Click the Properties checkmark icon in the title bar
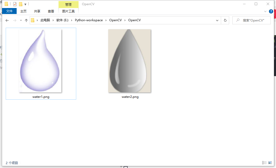The height and width of the screenshot is (168, 276). pyautogui.click(x=15, y=4)
